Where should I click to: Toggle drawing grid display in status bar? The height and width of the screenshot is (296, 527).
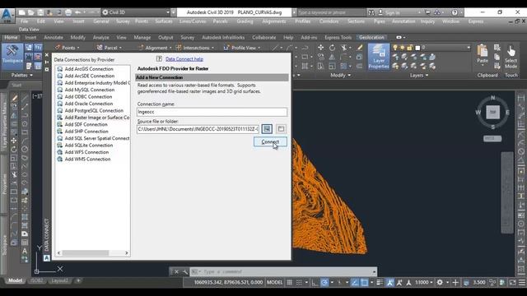(x=289, y=283)
